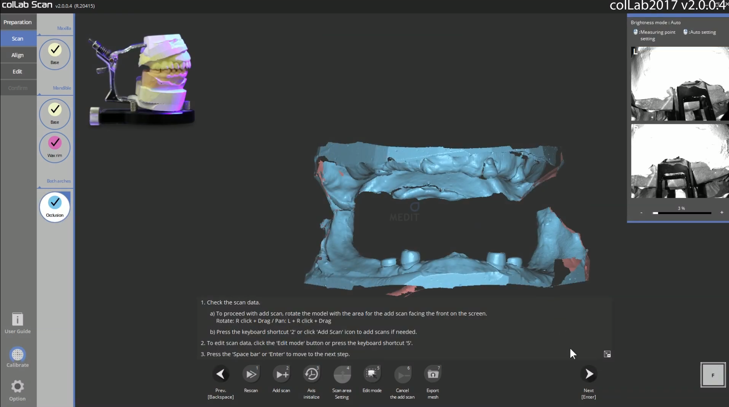The width and height of the screenshot is (729, 407).
Task: Open the Option gear icon
Action: pyautogui.click(x=17, y=386)
